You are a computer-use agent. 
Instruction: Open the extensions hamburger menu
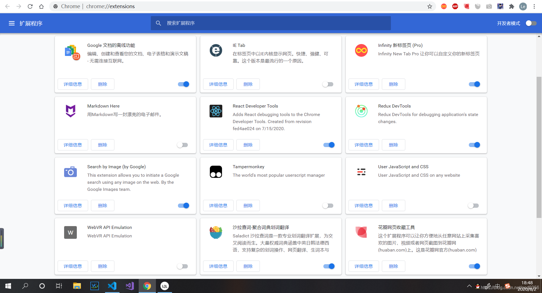(12, 23)
